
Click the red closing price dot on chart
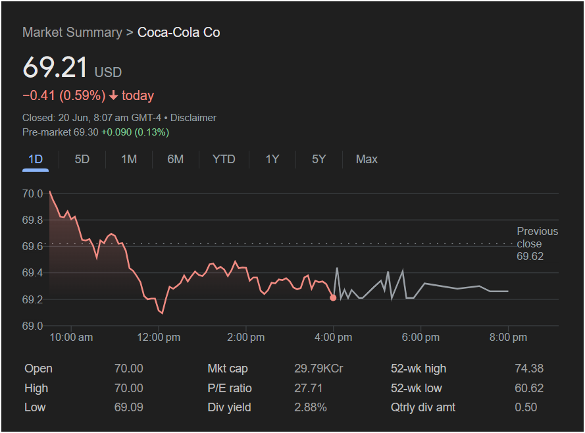333,297
